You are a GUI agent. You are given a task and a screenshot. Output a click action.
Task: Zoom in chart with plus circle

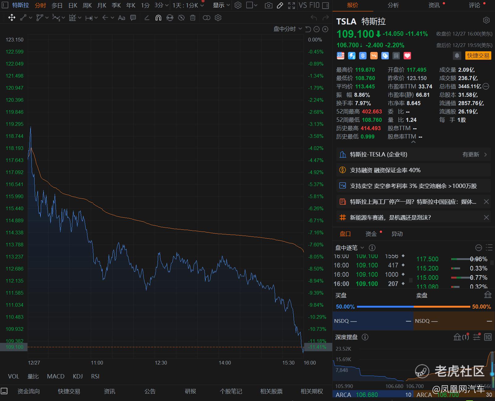tap(325, 29)
